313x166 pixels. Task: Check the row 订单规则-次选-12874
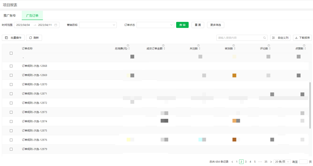pyautogui.click(x=11, y=121)
